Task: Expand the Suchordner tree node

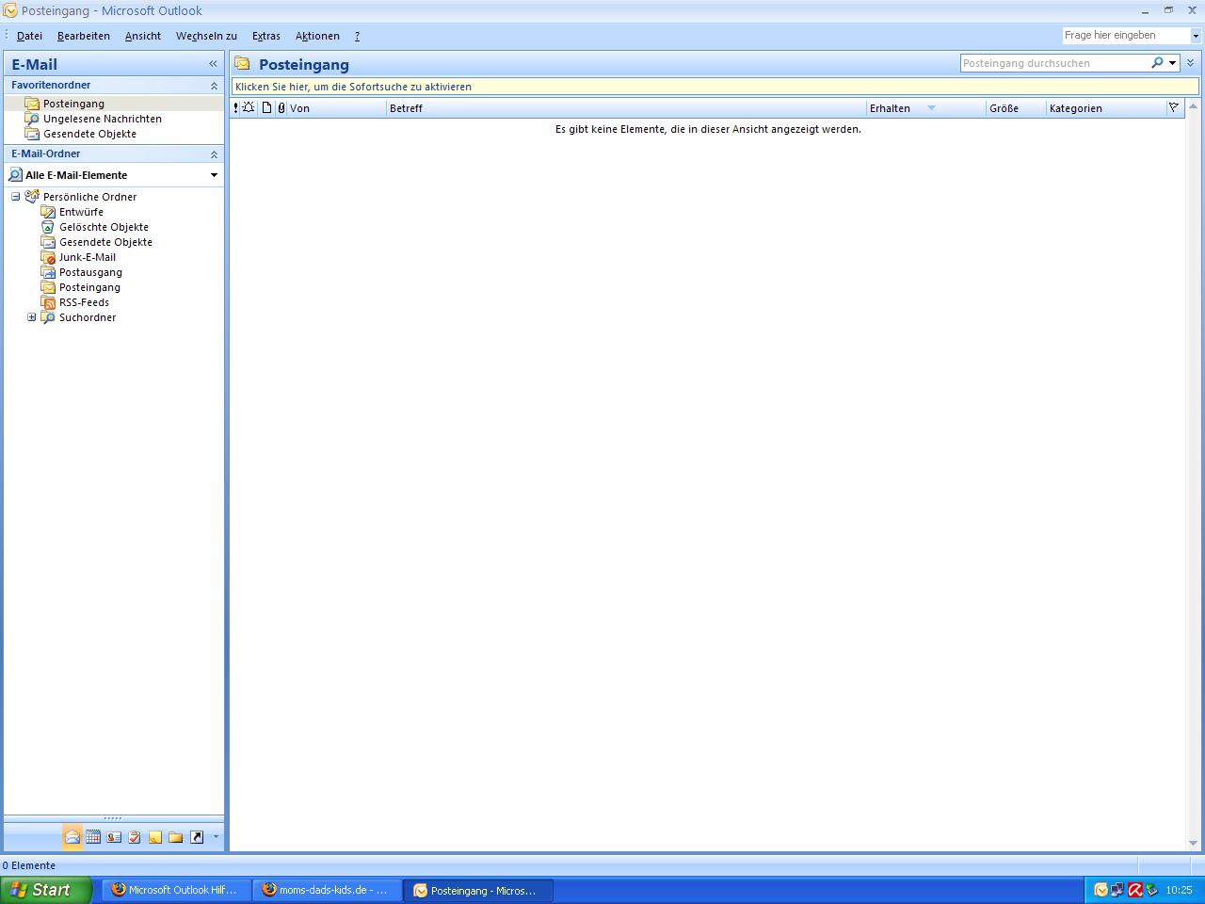Action: point(32,317)
